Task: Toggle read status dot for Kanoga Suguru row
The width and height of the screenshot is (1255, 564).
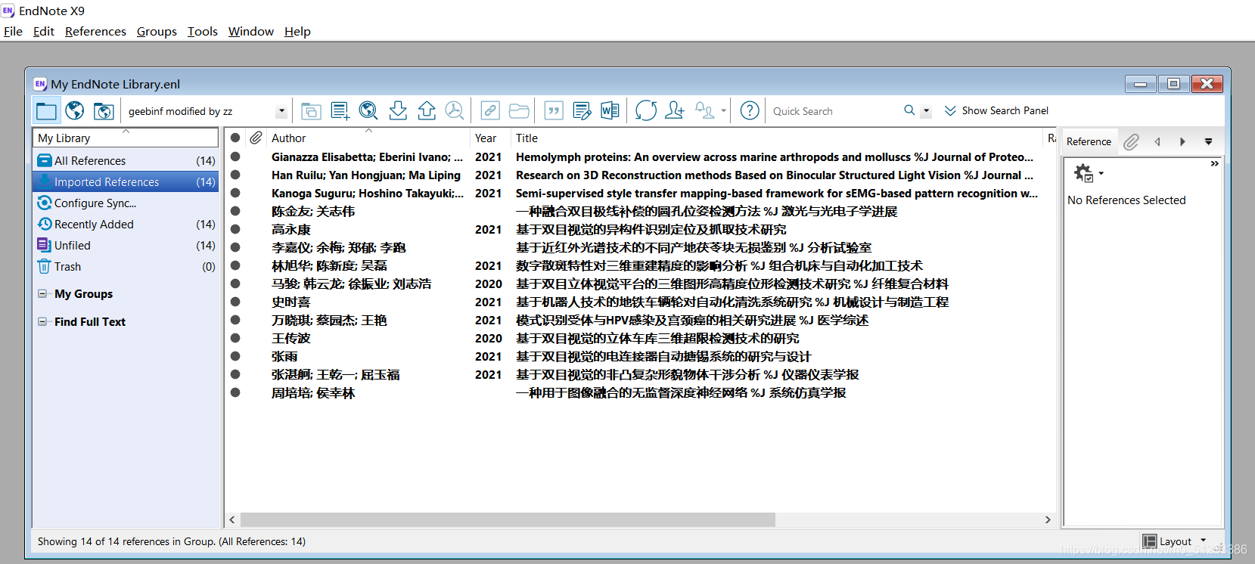Action: (235, 193)
